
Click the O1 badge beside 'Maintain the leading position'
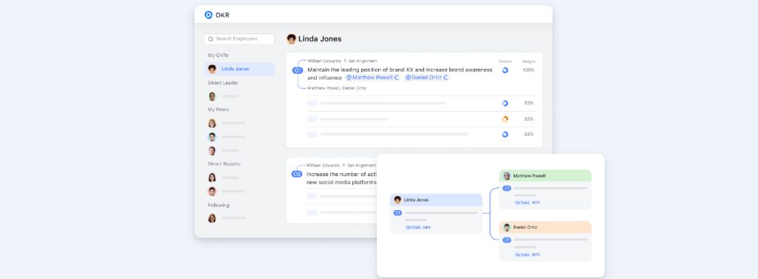(x=298, y=70)
